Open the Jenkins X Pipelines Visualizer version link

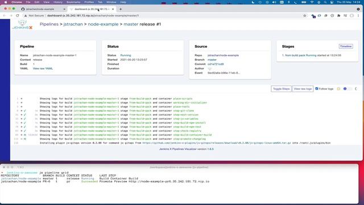tap(187, 149)
